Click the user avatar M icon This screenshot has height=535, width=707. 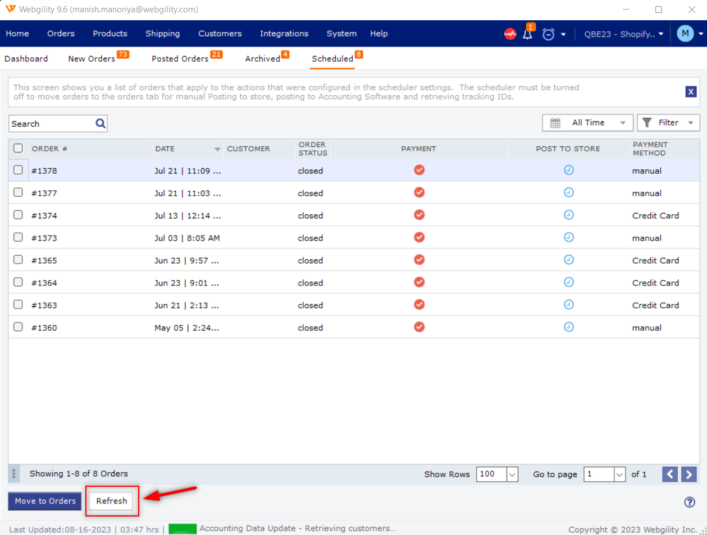[x=685, y=34]
